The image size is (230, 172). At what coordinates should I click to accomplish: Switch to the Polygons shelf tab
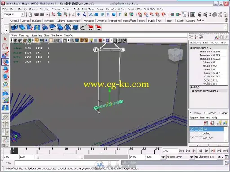(x=49, y=21)
